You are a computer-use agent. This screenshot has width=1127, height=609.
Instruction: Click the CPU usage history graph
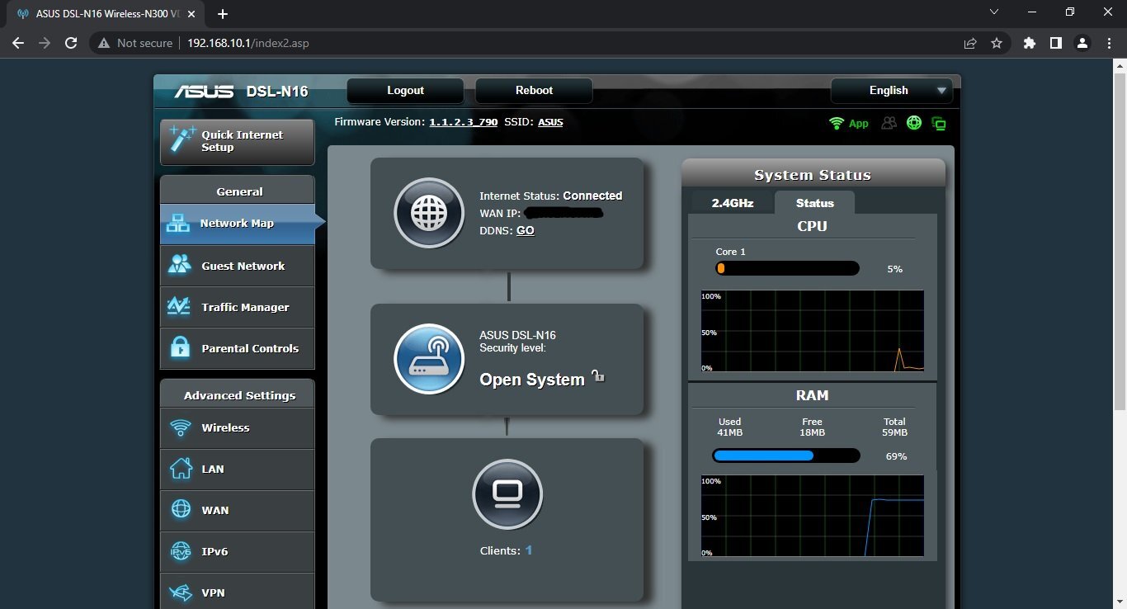coord(813,330)
